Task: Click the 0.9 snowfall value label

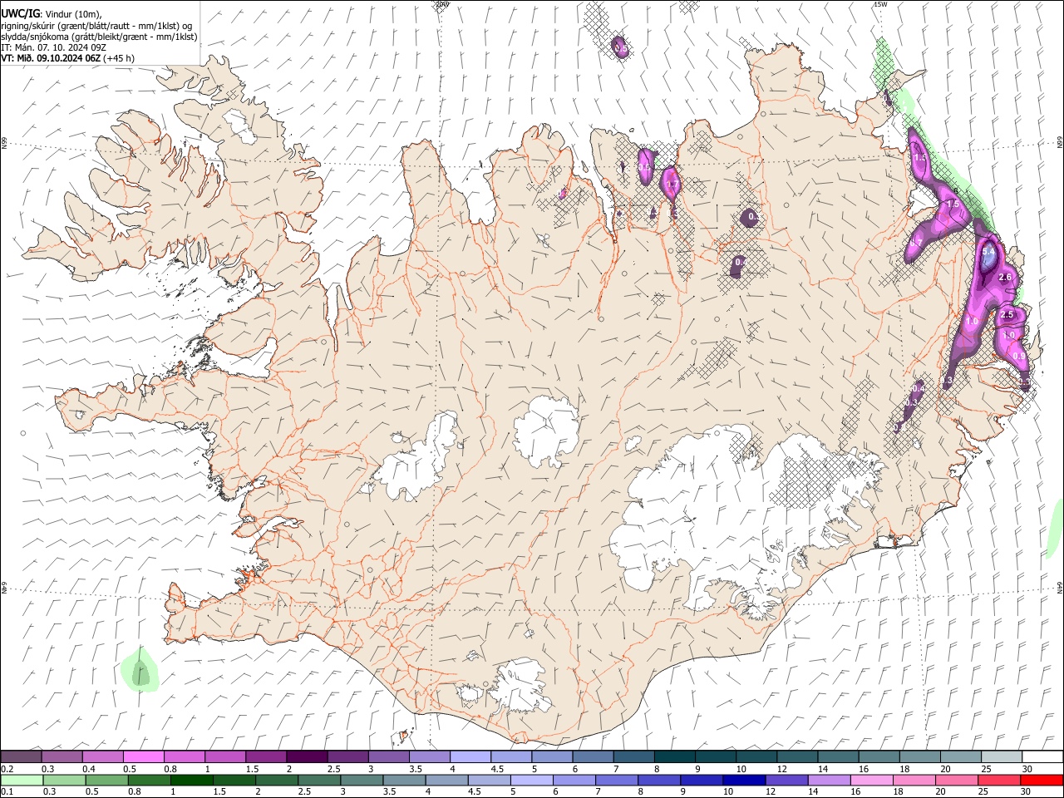Action: (x=1020, y=356)
